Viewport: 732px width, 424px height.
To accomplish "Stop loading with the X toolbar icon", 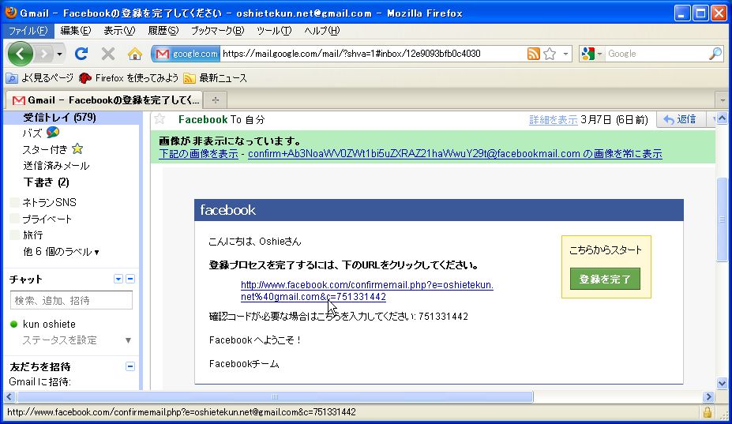I will [108, 54].
